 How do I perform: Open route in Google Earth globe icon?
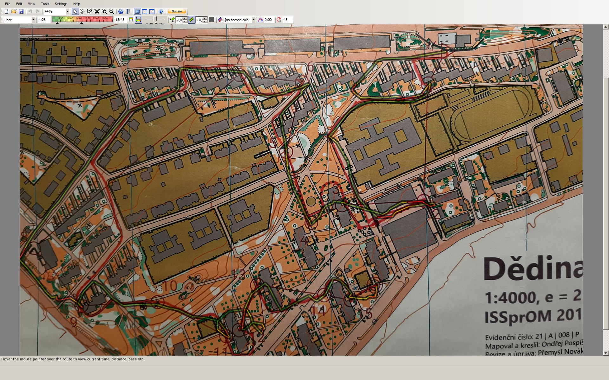click(121, 11)
